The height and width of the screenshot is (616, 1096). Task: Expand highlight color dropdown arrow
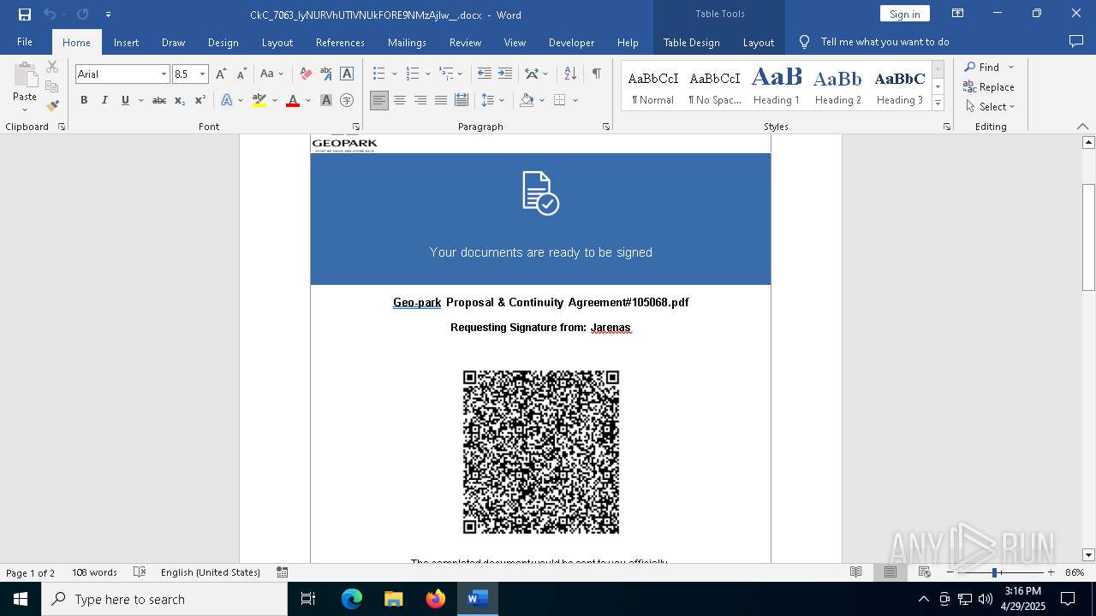click(x=274, y=100)
